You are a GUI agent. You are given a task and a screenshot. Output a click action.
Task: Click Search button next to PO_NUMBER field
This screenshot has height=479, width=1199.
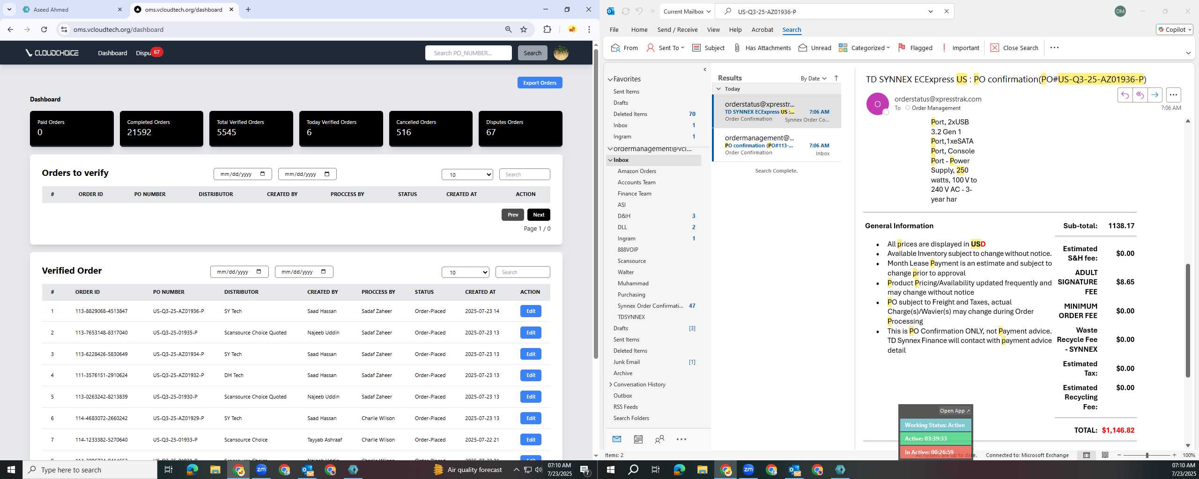[532, 53]
